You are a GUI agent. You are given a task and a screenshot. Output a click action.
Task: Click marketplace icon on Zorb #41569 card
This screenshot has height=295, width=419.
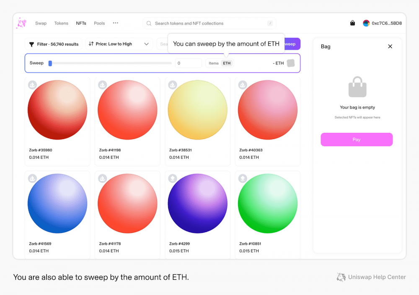point(32,178)
